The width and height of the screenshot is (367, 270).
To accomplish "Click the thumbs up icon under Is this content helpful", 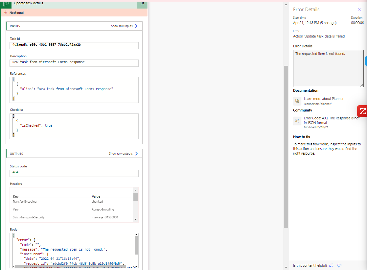I will click(x=331, y=265).
